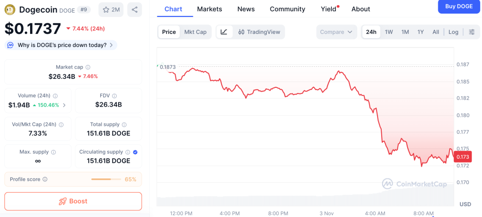The width and height of the screenshot is (482, 217).
Task: Click the info icon beside Vol/Mkt Cap (24h)
Action: tap(61, 124)
